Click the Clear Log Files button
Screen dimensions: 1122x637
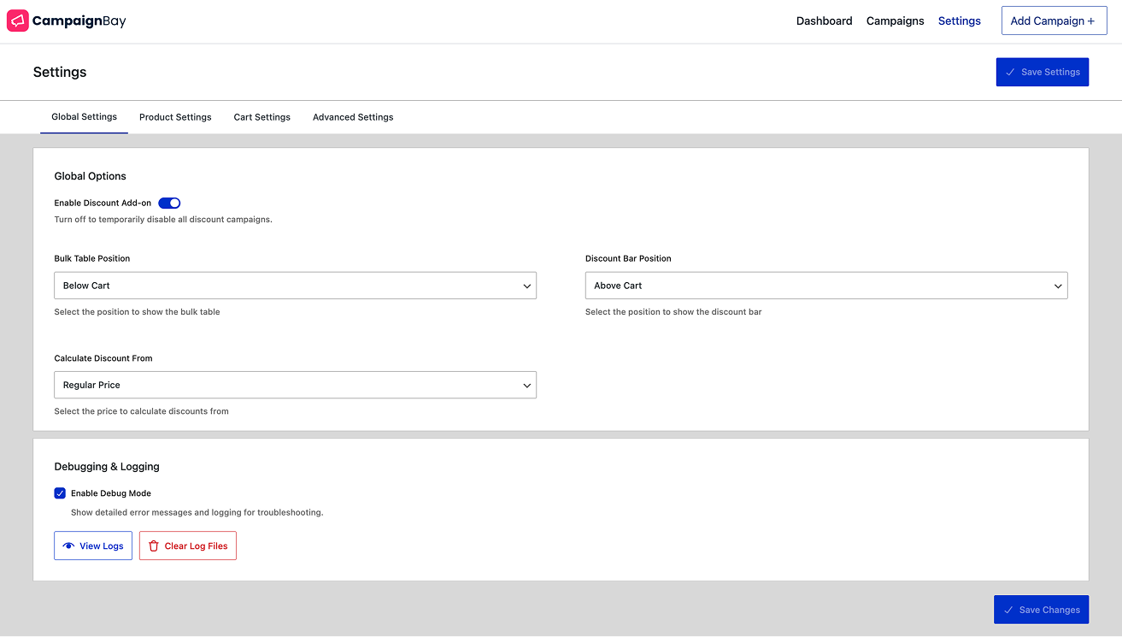[x=187, y=546]
